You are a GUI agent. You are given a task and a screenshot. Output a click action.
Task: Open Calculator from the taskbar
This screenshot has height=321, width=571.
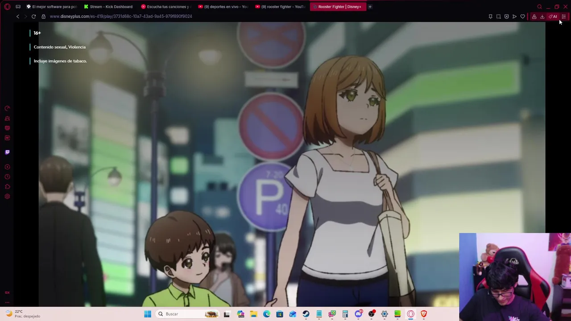[345, 314]
